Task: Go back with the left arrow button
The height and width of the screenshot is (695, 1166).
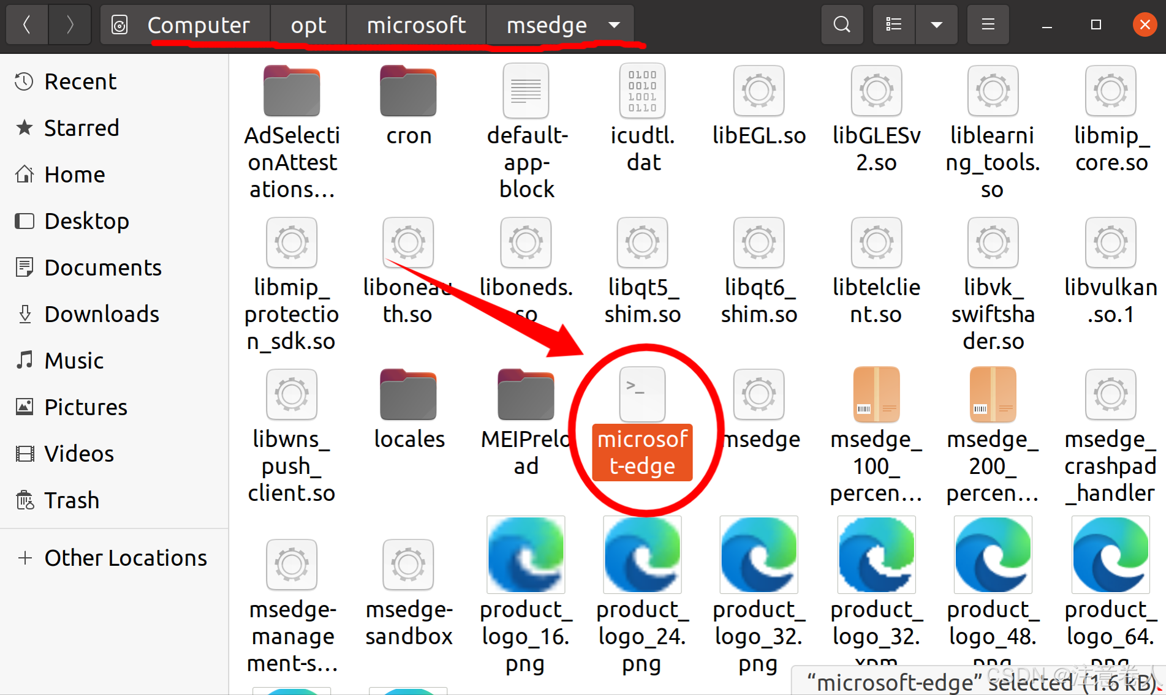Action: [x=27, y=24]
